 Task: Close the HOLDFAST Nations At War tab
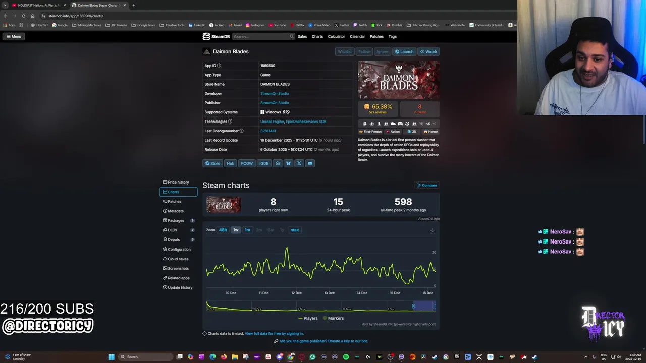click(x=64, y=5)
